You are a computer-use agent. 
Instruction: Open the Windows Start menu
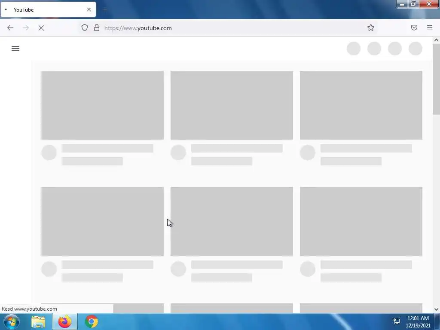tap(11, 321)
